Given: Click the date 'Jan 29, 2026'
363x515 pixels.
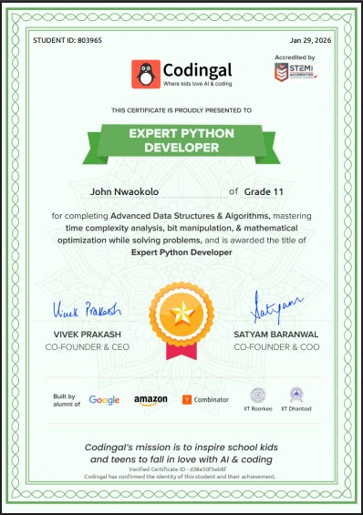Looking at the screenshot, I should [x=310, y=40].
